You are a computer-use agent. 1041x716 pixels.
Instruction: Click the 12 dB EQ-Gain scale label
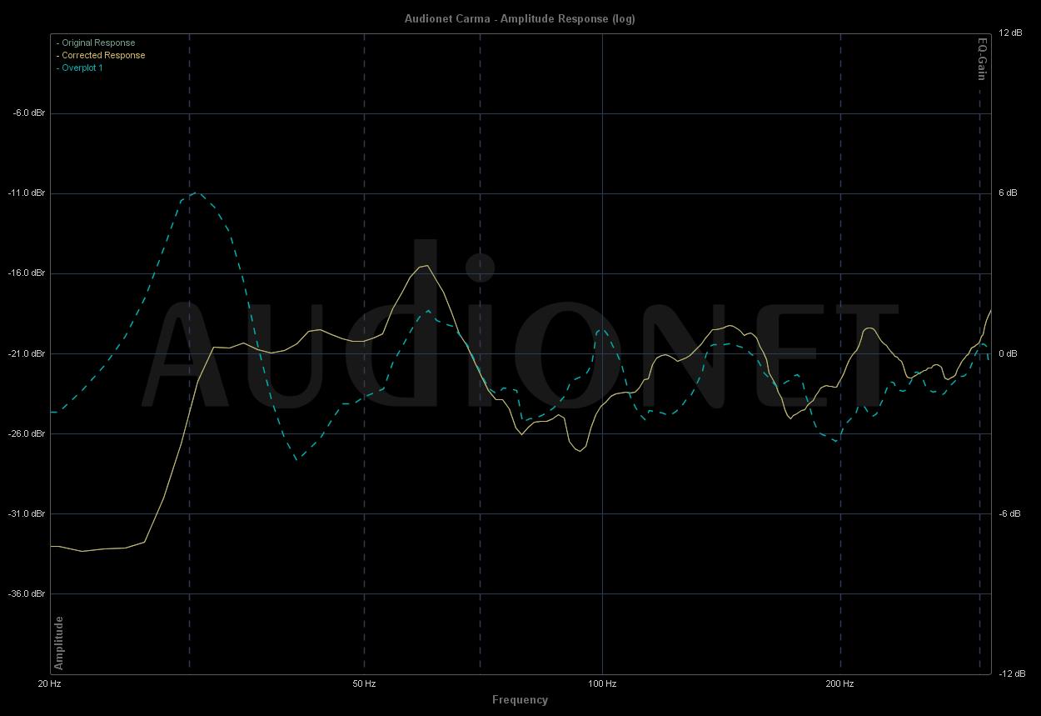point(1010,33)
